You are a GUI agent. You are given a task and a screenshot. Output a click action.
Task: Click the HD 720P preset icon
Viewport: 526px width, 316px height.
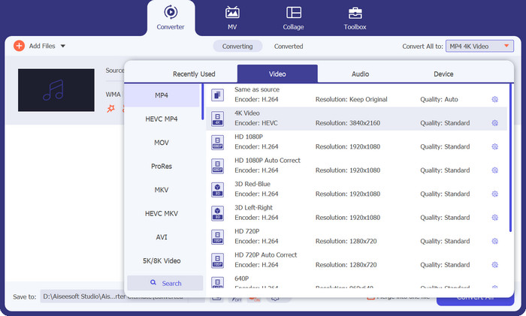[x=218, y=236]
